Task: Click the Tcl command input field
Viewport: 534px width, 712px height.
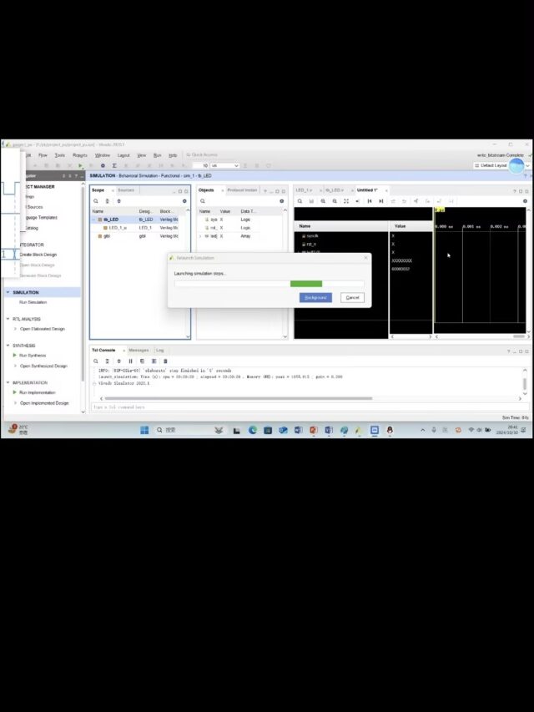Action: (x=300, y=407)
